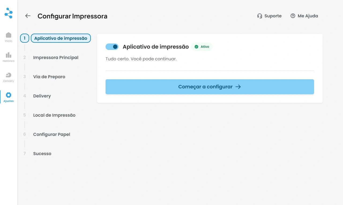Select the Ajustes gear icon
343x205 pixels.
(x=9, y=95)
